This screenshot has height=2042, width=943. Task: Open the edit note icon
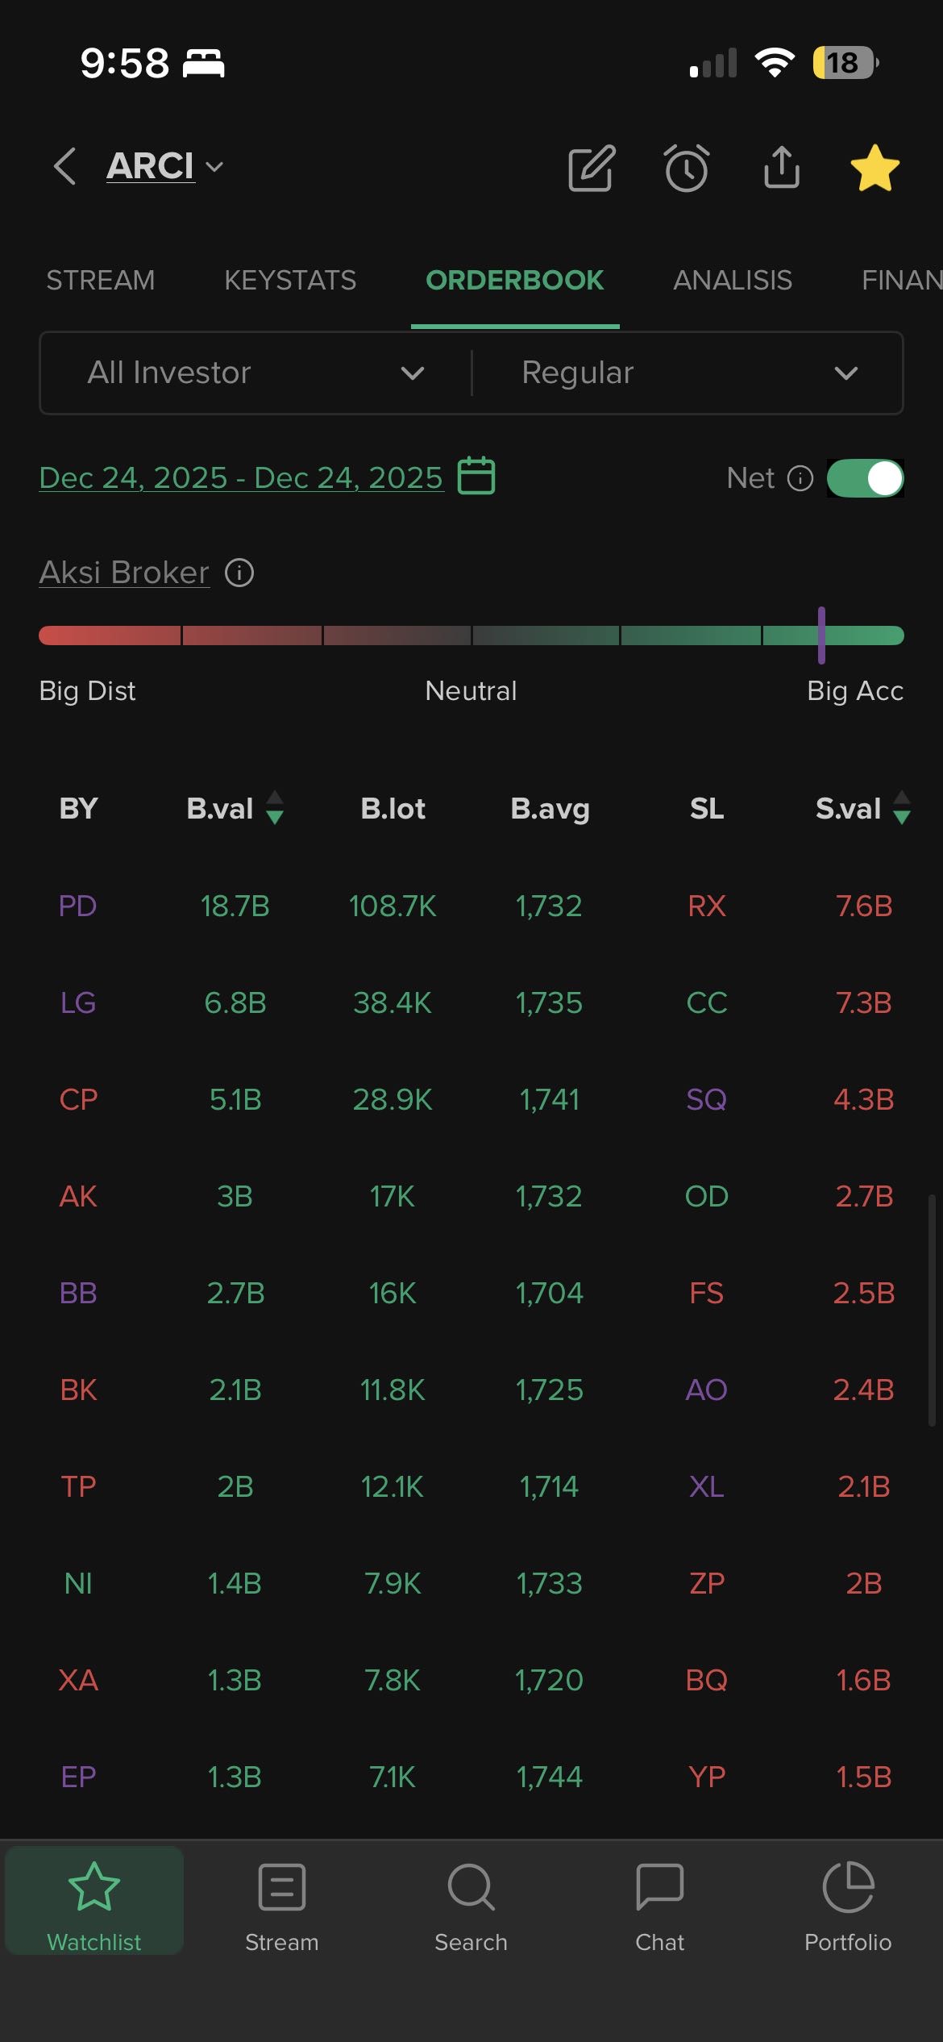click(592, 169)
